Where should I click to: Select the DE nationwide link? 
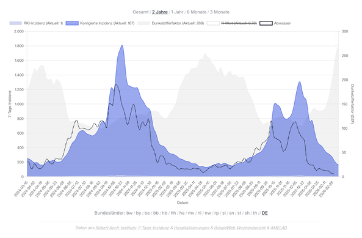[x=265, y=213]
